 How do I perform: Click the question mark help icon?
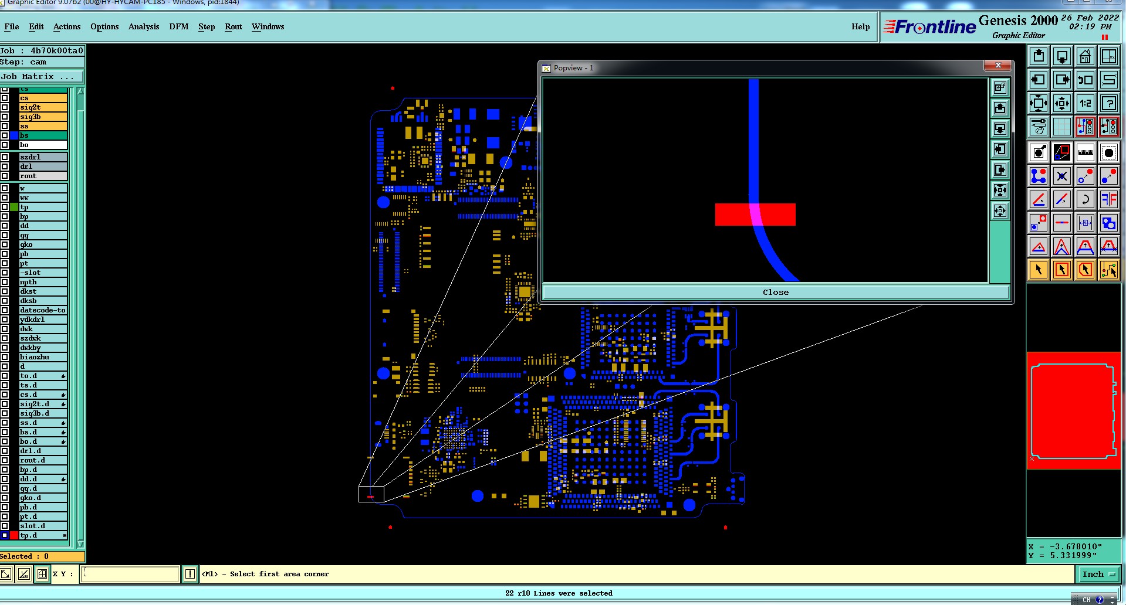1109,104
